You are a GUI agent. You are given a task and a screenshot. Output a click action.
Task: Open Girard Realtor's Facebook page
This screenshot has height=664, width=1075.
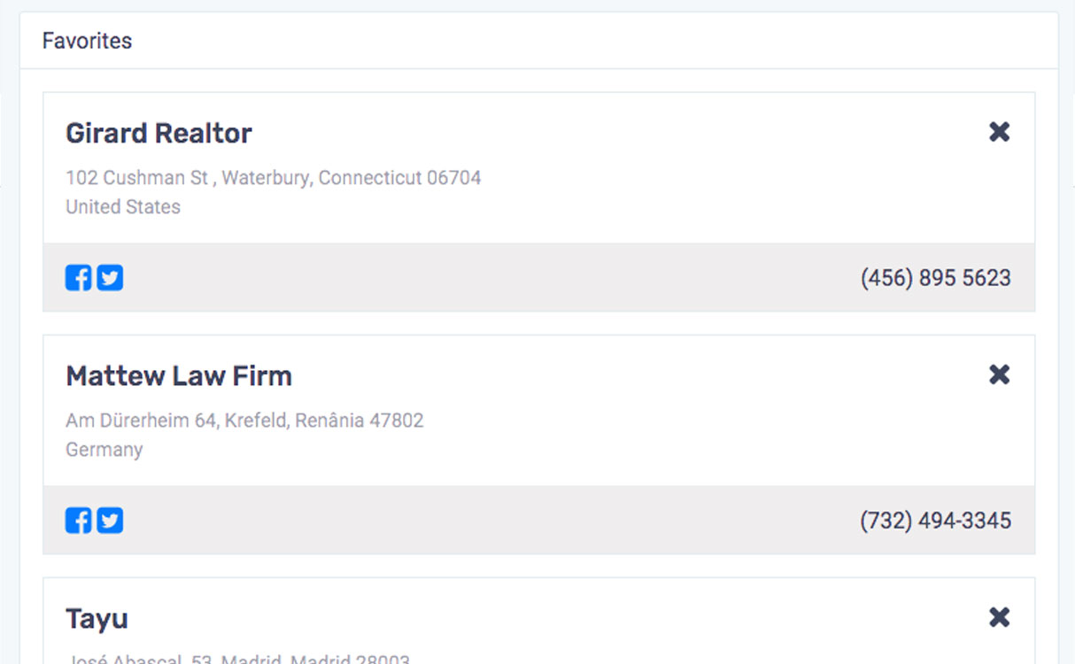78,278
